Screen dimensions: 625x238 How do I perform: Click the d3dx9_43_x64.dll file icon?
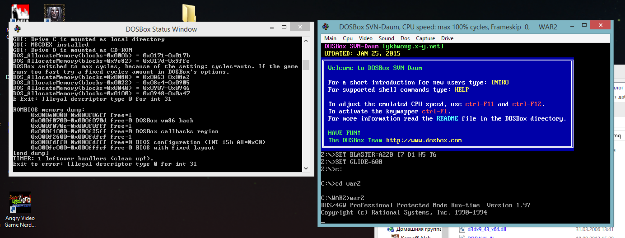click(x=462, y=229)
